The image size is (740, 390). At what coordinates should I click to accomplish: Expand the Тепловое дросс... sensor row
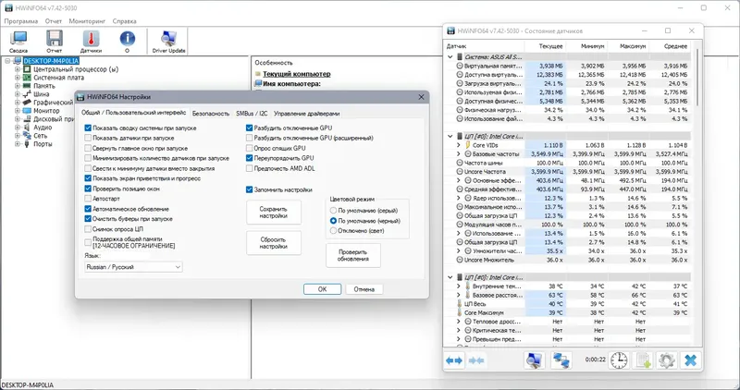459,322
